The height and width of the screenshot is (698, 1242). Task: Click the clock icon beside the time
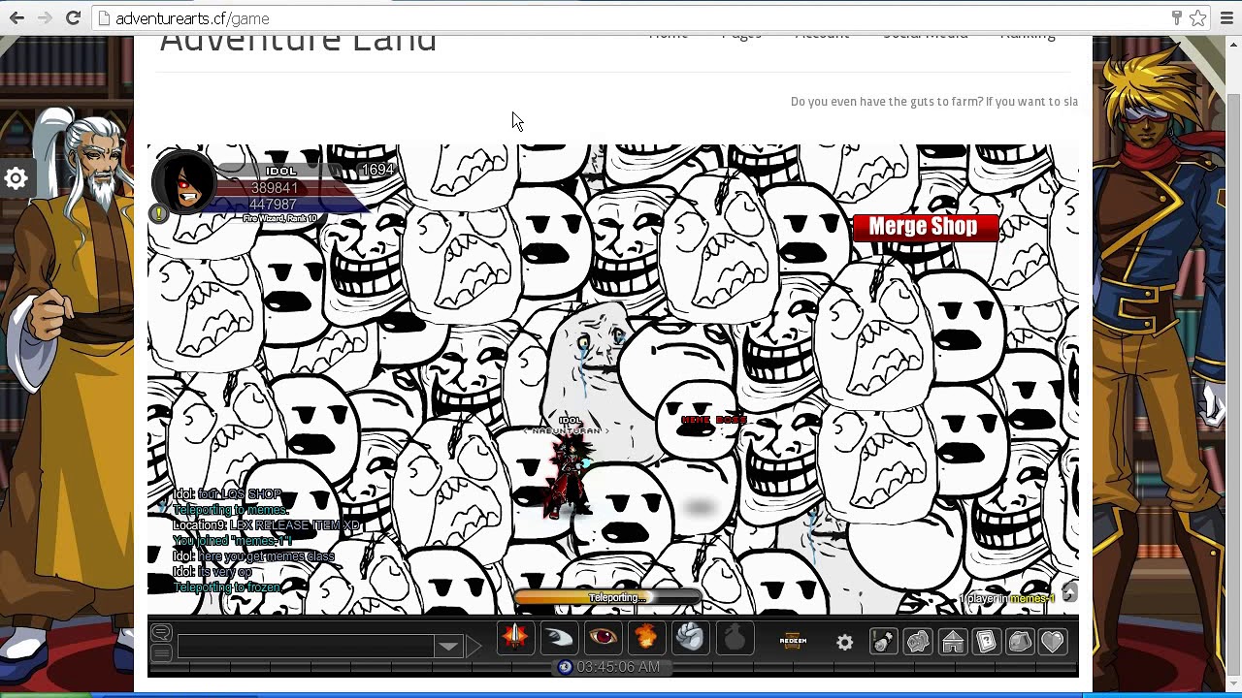[566, 667]
